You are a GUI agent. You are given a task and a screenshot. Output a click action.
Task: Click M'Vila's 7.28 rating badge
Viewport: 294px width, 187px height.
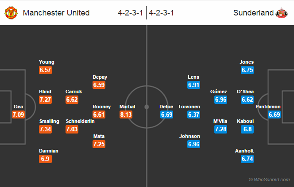pos(220,129)
